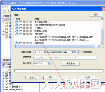The width and height of the screenshot is (105, 92).
Task: Click the message list scroll-left arrow
Action: 16,46
